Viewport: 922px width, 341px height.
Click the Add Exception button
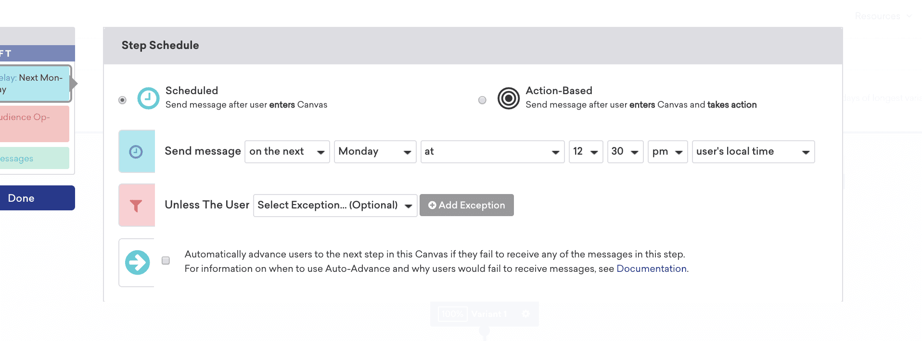(466, 206)
